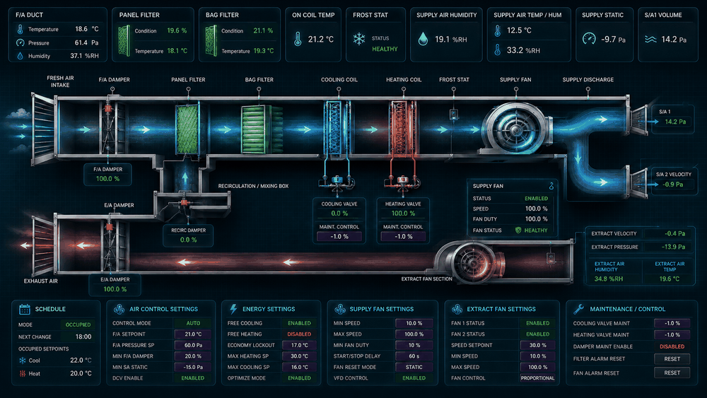Toggle Fan 1 Status ENABLED
Viewport: 707px width, 398px height.
[x=538, y=323]
